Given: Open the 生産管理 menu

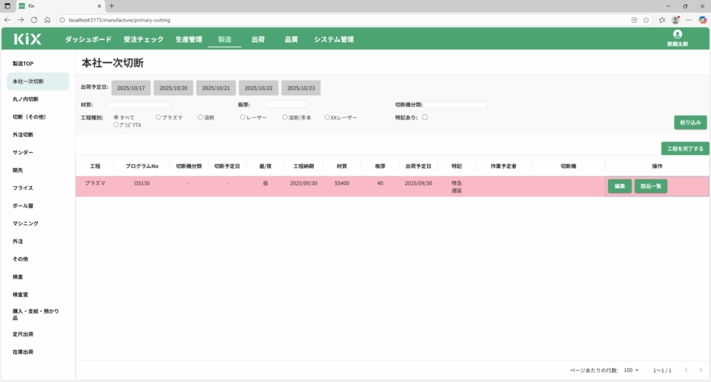Looking at the screenshot, I should point(188,40).
